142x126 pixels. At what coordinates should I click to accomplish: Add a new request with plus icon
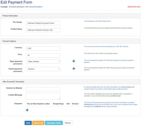[x=27, y=110]
